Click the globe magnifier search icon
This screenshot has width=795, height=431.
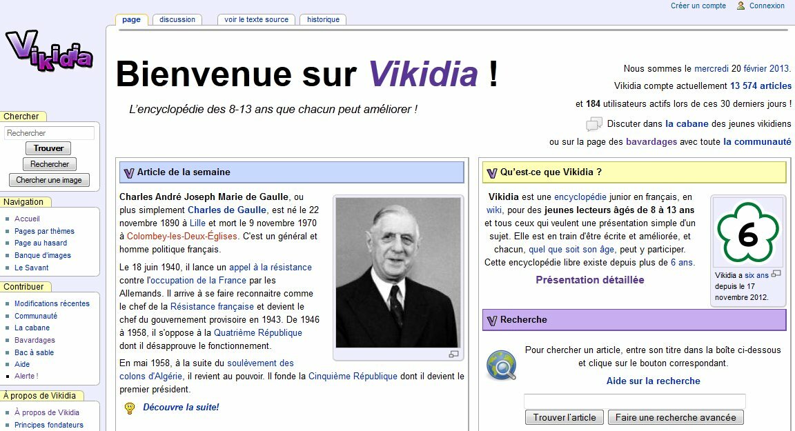502,365
